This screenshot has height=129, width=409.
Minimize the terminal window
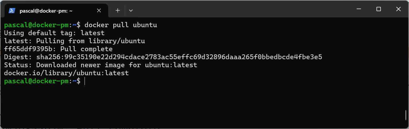[x=359, y=9]
